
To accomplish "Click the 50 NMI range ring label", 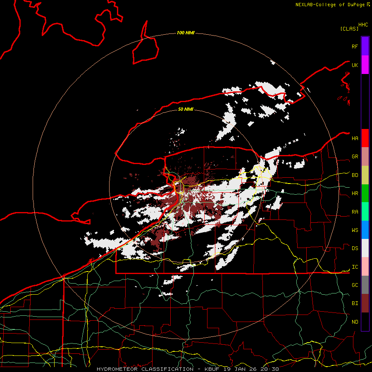I will click(186, 109).
